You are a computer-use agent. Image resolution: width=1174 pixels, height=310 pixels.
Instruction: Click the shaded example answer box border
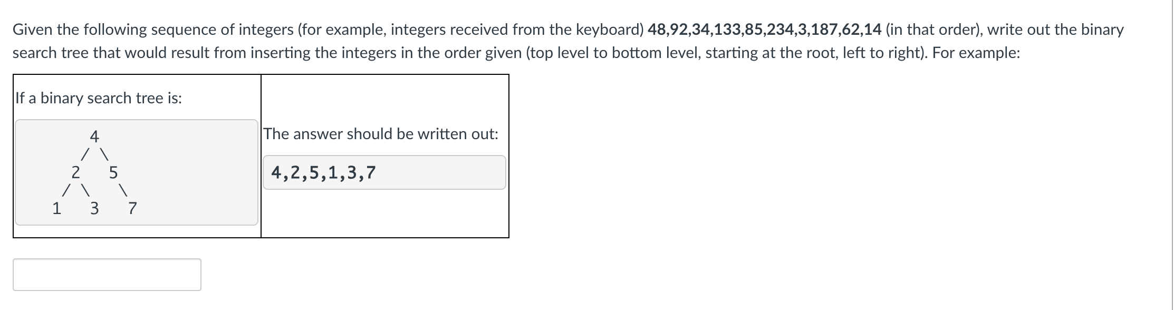click(x=385, y=156)
